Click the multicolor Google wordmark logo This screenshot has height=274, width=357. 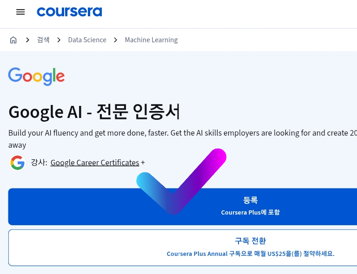click(x=36, y=77)
